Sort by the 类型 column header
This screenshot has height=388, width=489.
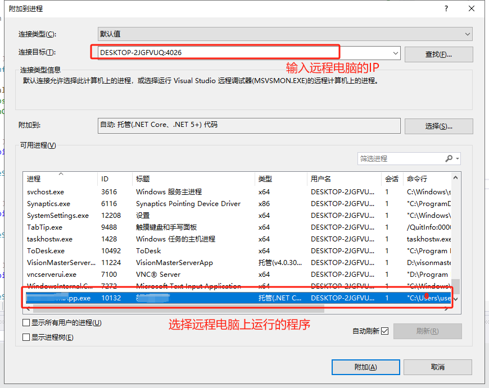[280, 179]
